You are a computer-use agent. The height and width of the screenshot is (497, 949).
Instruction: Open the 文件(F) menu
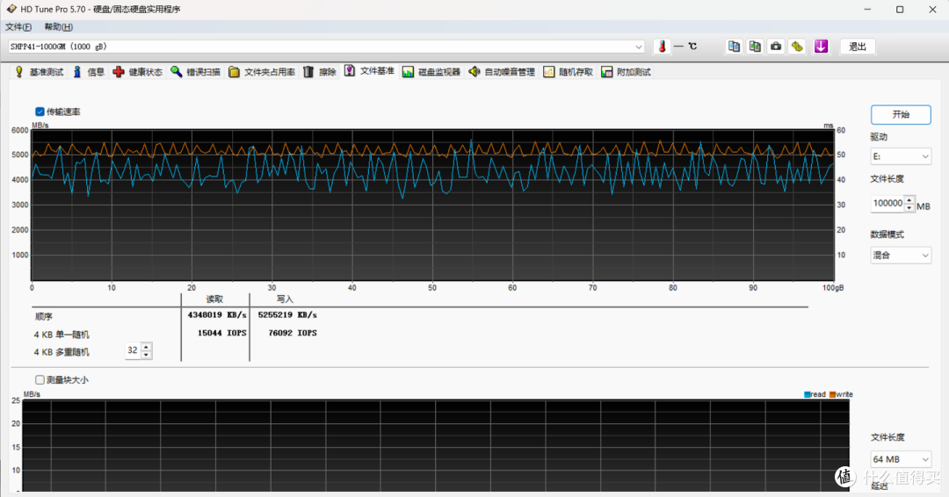tap(18, 27)
